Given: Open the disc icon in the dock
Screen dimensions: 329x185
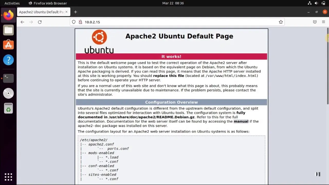Looking at the screenshot, I should [8, 93].
